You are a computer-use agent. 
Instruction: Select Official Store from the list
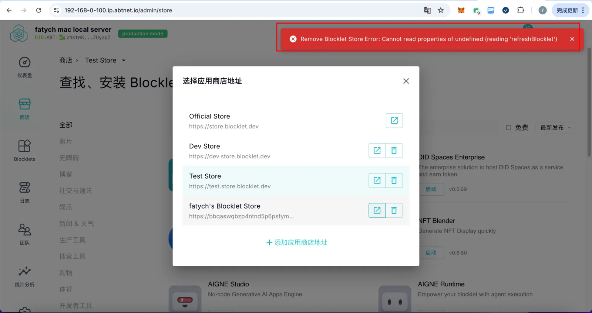pyautogui.click(x=296, y=121)
